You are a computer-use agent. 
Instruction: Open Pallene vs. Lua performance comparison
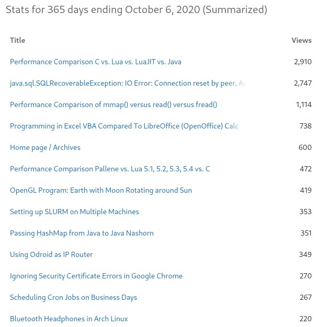(110, 169)
